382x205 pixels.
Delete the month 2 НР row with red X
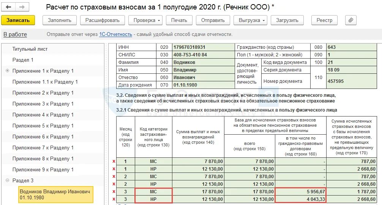[114, 184]
